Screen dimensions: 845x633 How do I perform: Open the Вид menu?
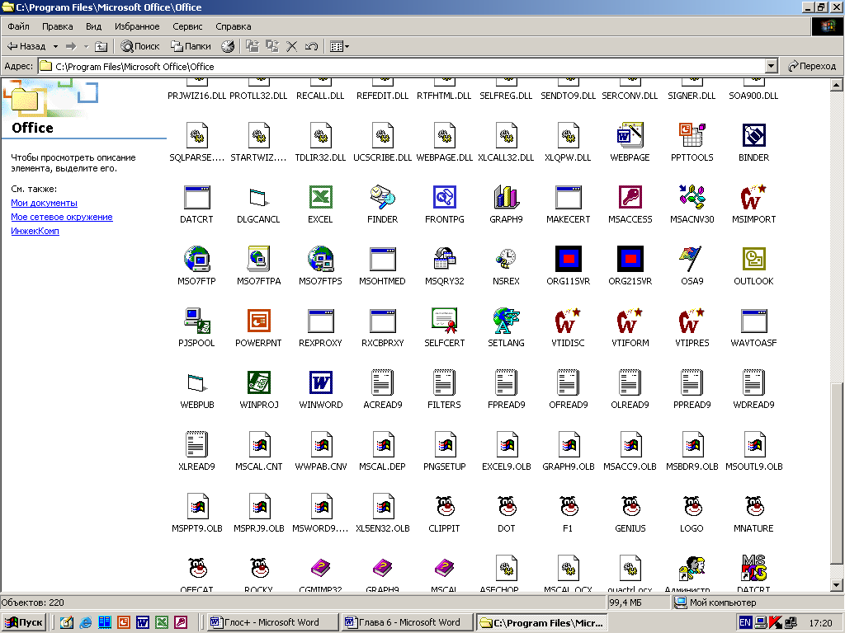(x=93, y=26)
